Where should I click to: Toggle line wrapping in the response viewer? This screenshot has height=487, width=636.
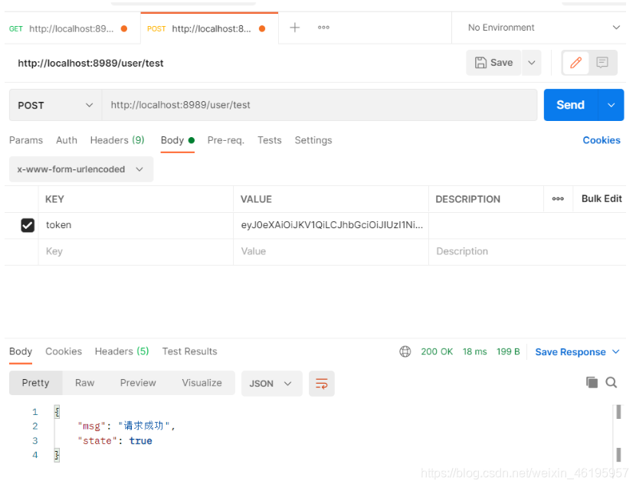pos(321,384)
